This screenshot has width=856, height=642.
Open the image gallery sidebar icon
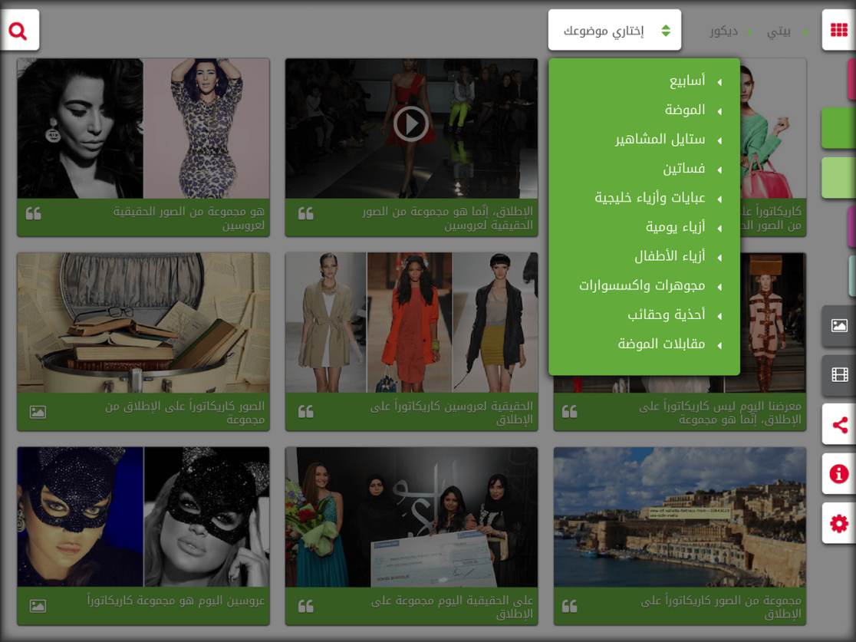839,326
